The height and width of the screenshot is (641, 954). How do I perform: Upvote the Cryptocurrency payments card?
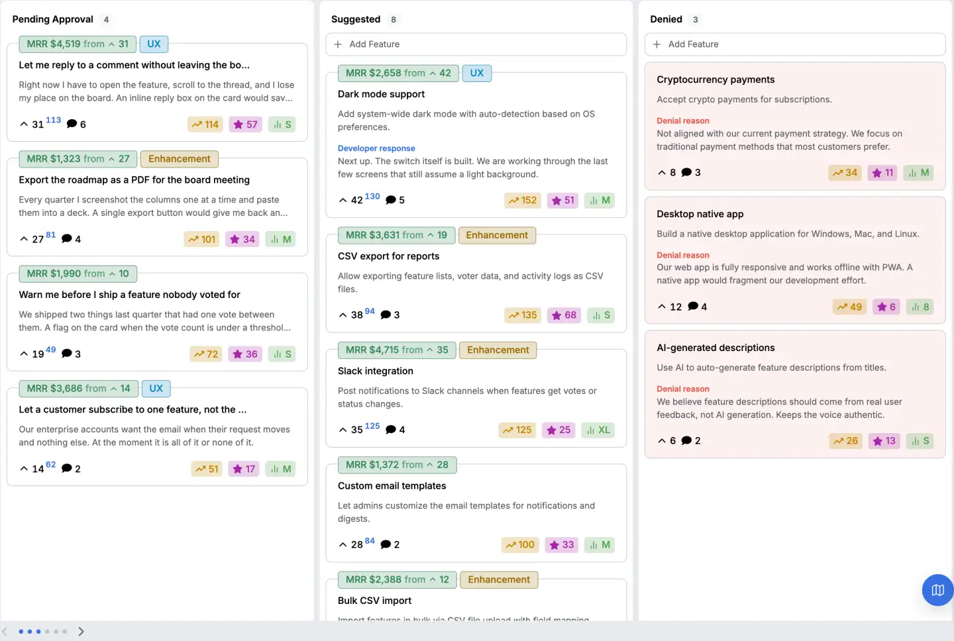tap(662, 172)
